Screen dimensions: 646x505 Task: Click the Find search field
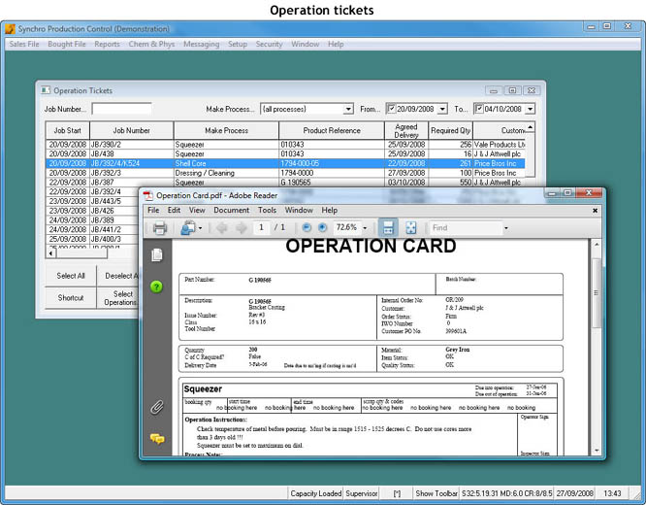point(466,228)
